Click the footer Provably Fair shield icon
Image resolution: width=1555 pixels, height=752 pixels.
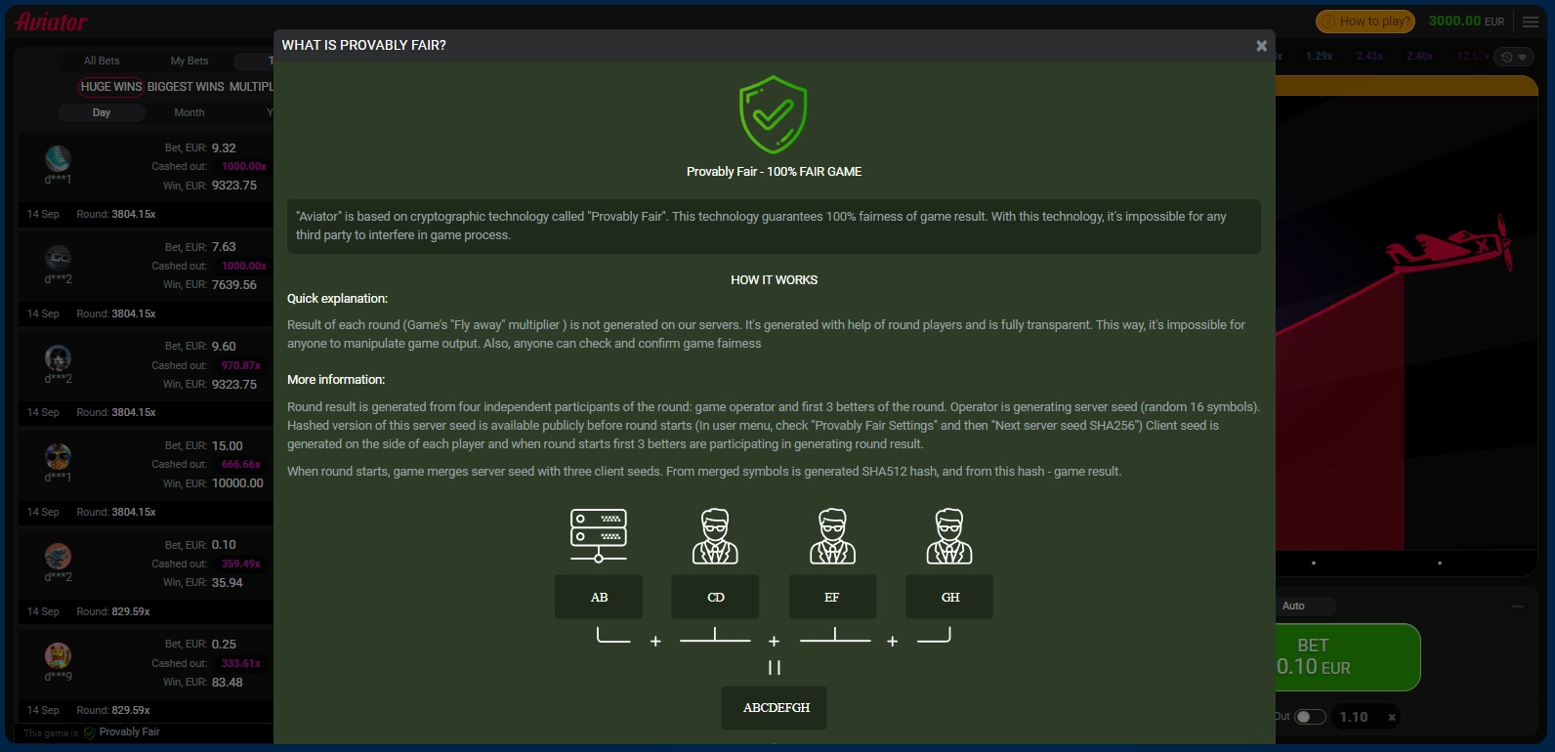coord(89,732)
